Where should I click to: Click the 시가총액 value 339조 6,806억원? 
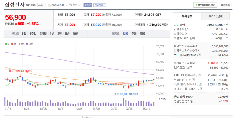[x=217, y=25]
